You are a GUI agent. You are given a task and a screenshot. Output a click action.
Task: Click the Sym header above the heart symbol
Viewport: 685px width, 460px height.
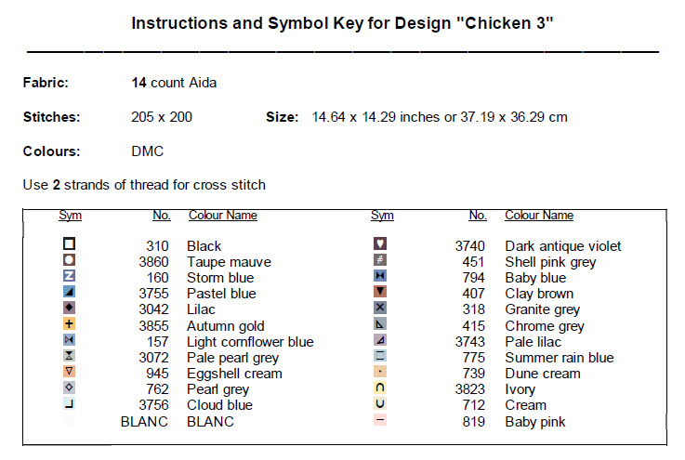click(382, 216)
